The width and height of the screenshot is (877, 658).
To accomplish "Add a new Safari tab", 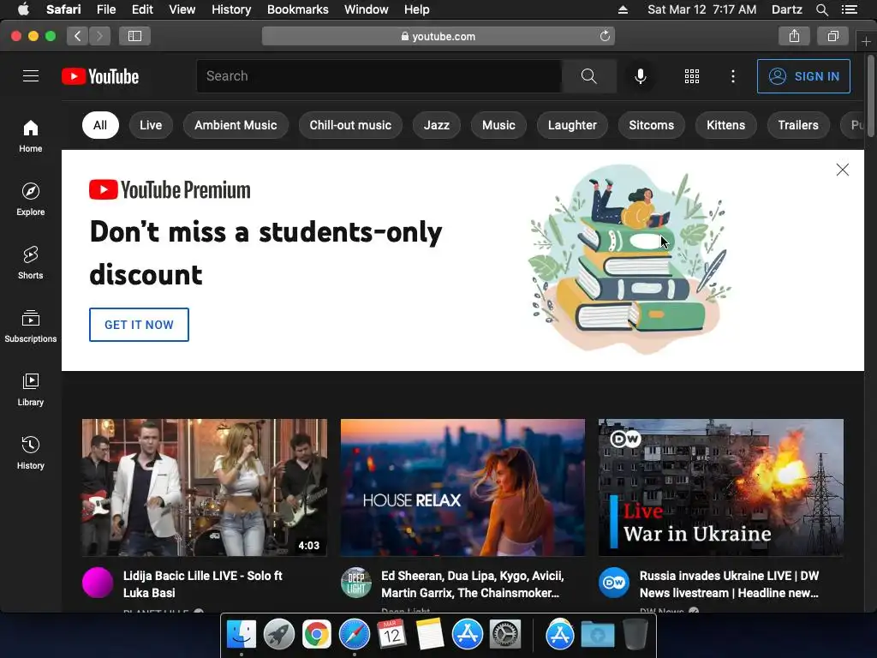I will [x=866, y=41].
